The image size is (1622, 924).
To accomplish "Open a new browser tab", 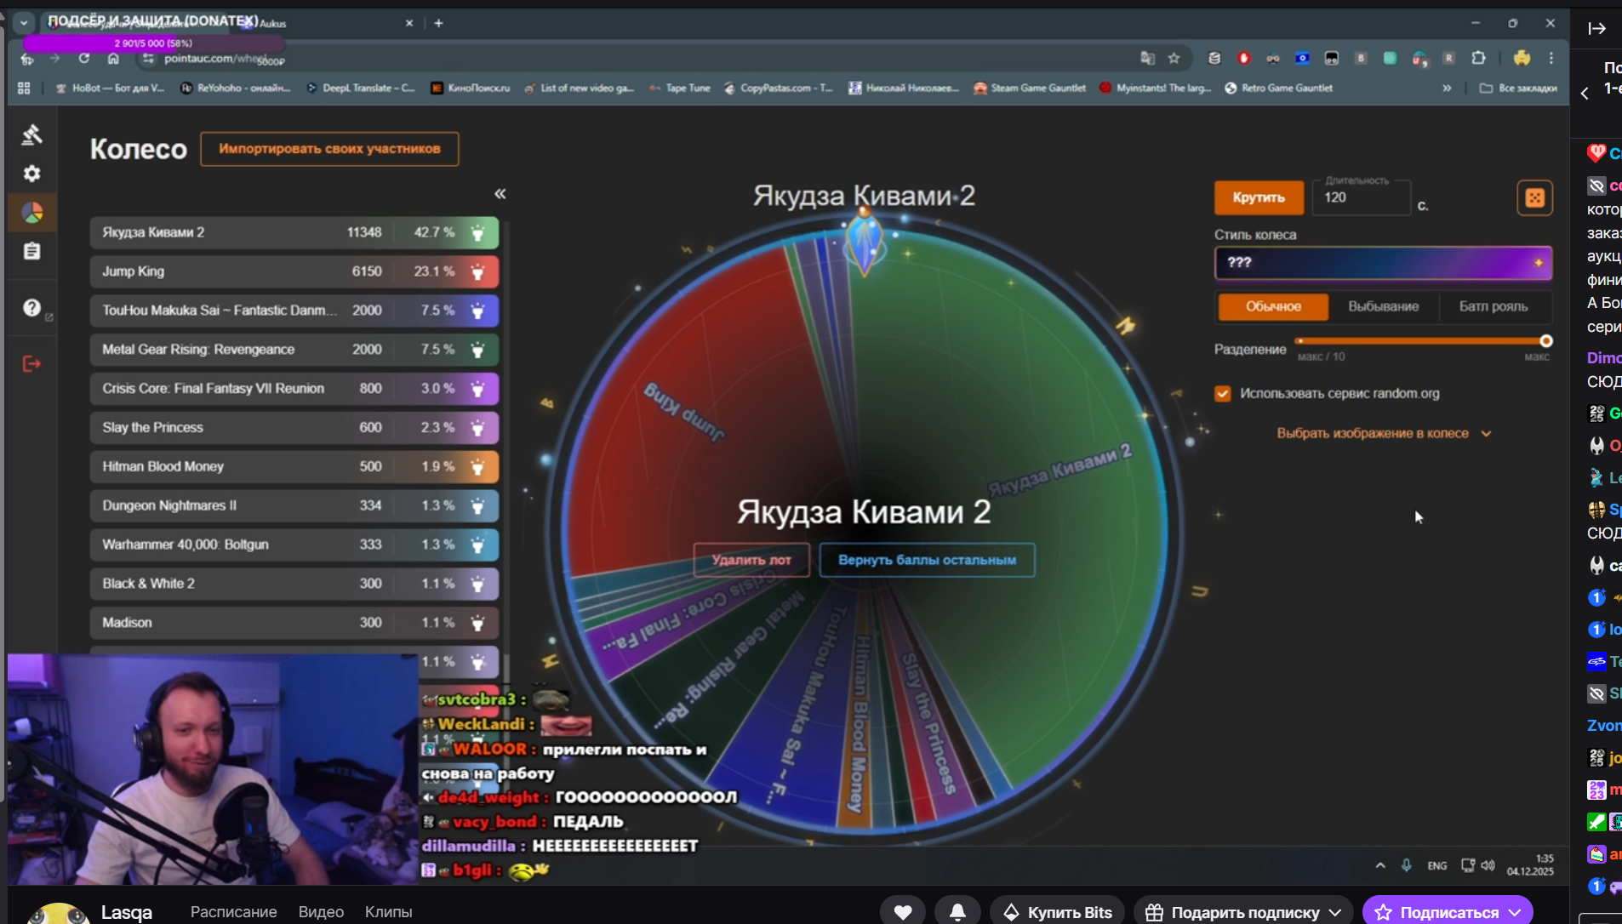I will coord(438,23).
